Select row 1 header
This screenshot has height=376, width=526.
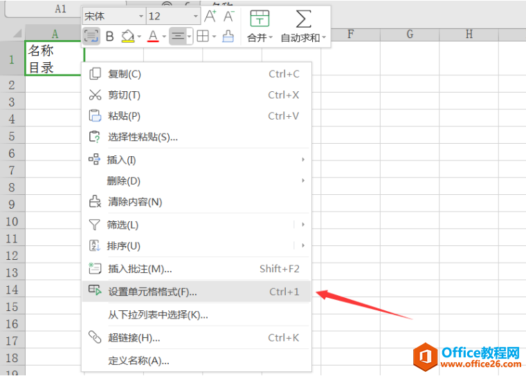pyautogui.click(x=12, y=59)
